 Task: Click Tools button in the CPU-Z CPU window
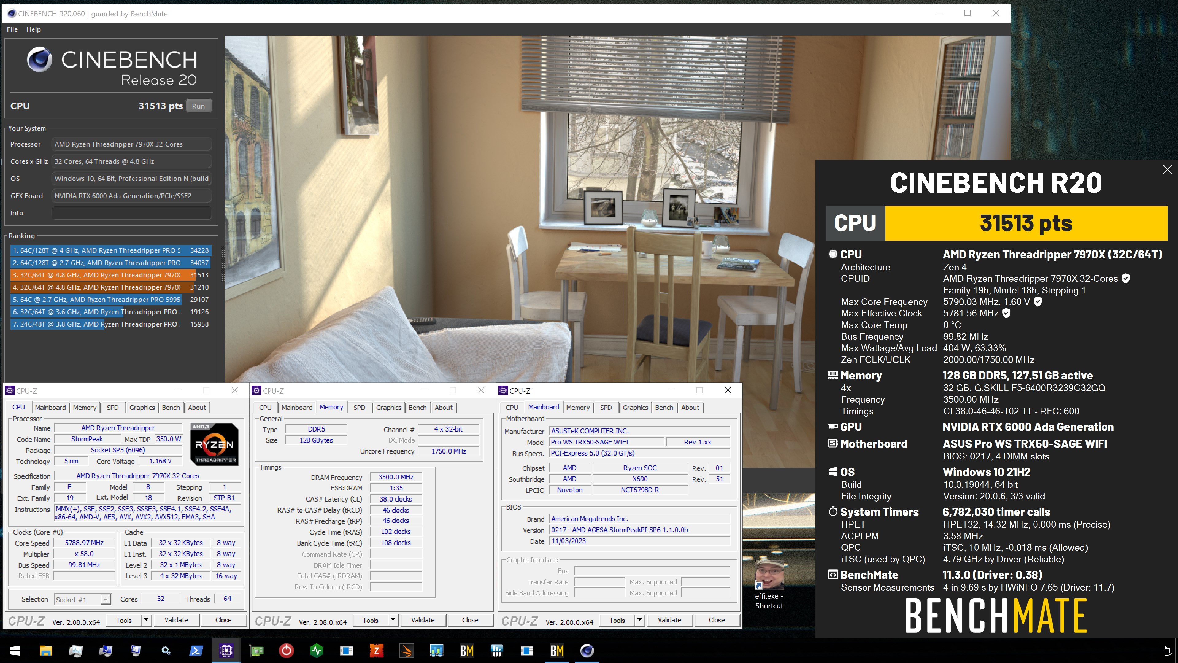[124, 620]
